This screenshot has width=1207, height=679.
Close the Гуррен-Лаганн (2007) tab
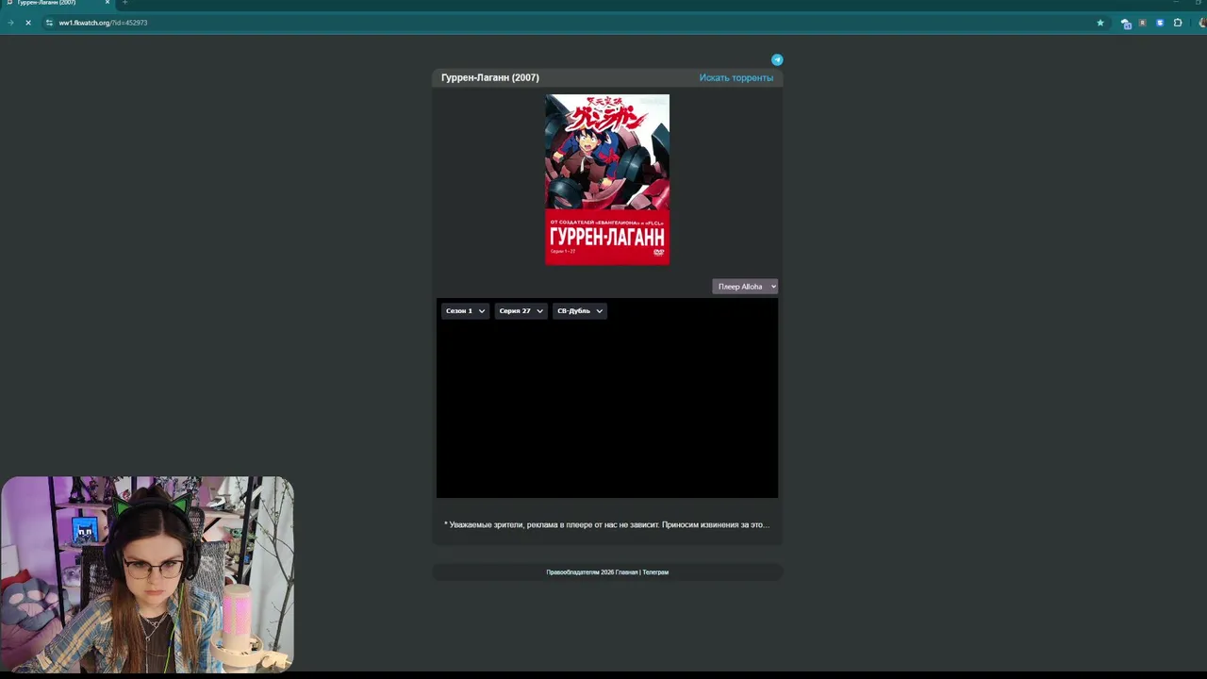[107, 3]
